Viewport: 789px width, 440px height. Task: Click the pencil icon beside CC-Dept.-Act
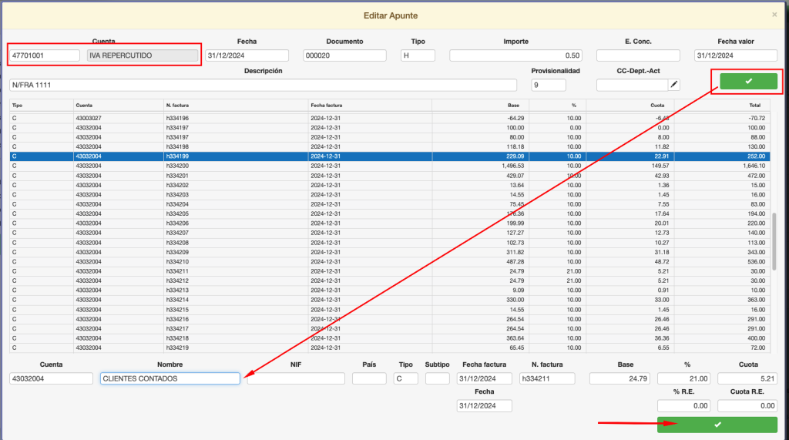coord(674,85)
